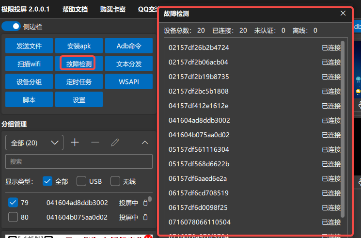Image resolution: width=361 pixels, height=238 pixels.
Task: Toggle the 全部 display type checkbox
Action: 47,181
